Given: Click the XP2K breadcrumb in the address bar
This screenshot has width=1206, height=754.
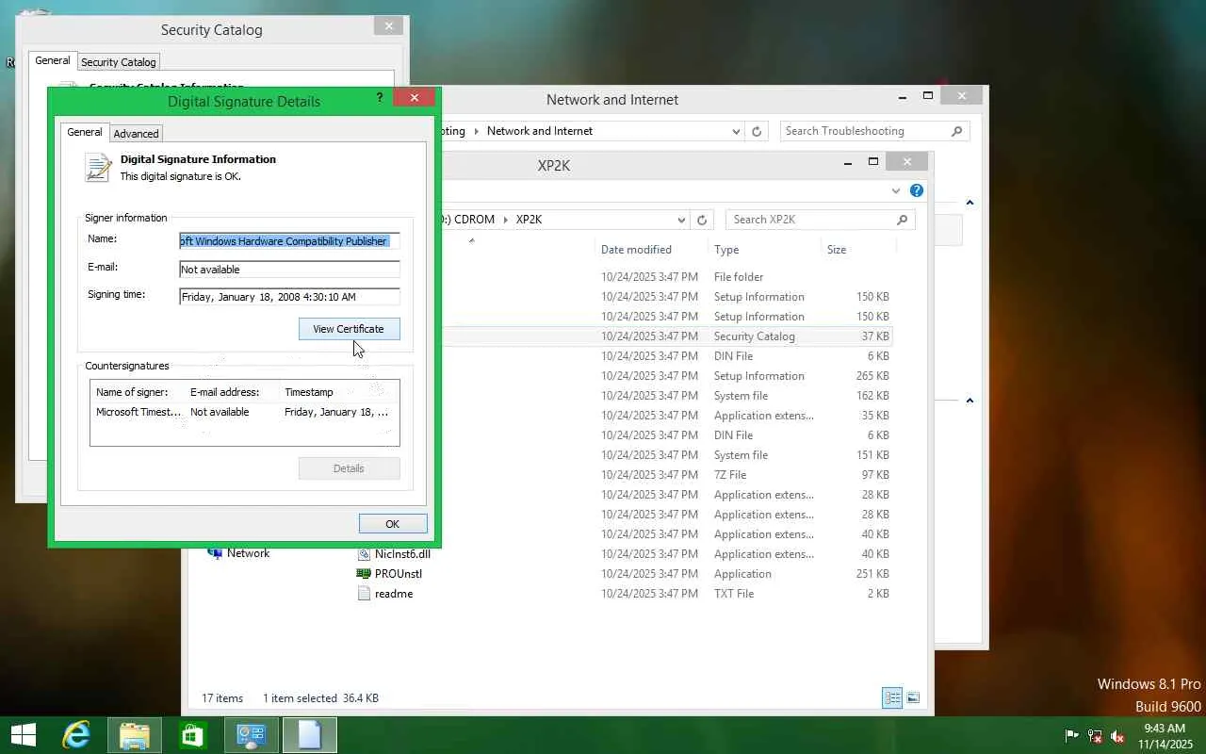Looking at the screenshot, I should [x=529, y=220].
